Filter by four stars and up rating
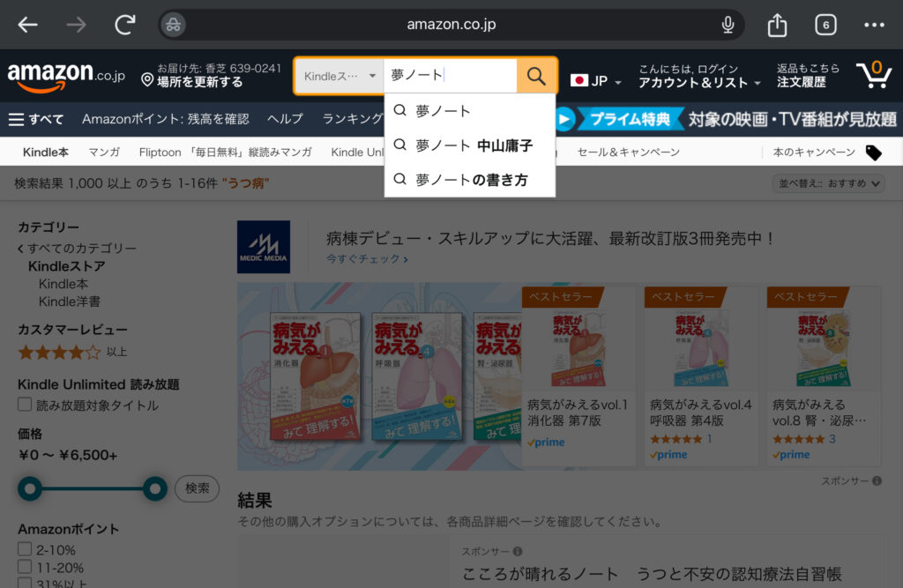This screenshot has height=588, width=903. point(72,352)
